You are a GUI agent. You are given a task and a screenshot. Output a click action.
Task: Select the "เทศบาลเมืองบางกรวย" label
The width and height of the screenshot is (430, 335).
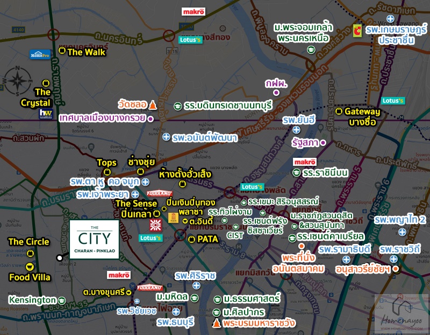pyautogui.click(x=103, y=118)
